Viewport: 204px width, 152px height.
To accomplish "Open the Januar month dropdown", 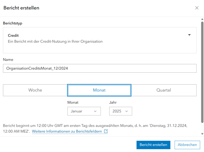I will [84, 111].
